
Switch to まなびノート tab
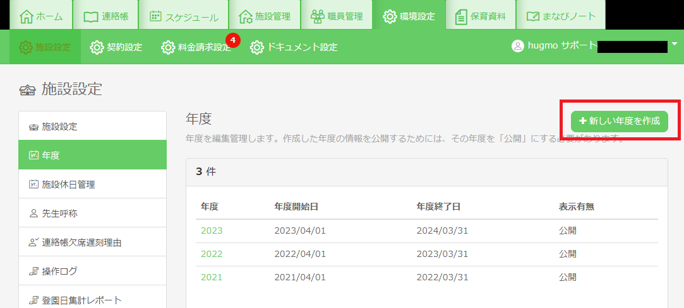tap(561, 14)
